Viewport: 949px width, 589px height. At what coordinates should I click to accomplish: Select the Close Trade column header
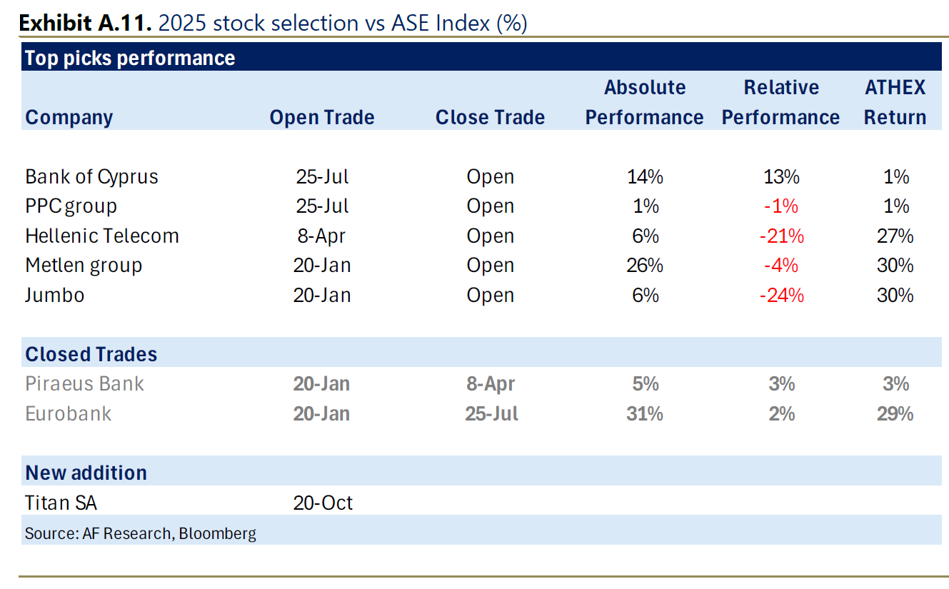coord(490,117)
